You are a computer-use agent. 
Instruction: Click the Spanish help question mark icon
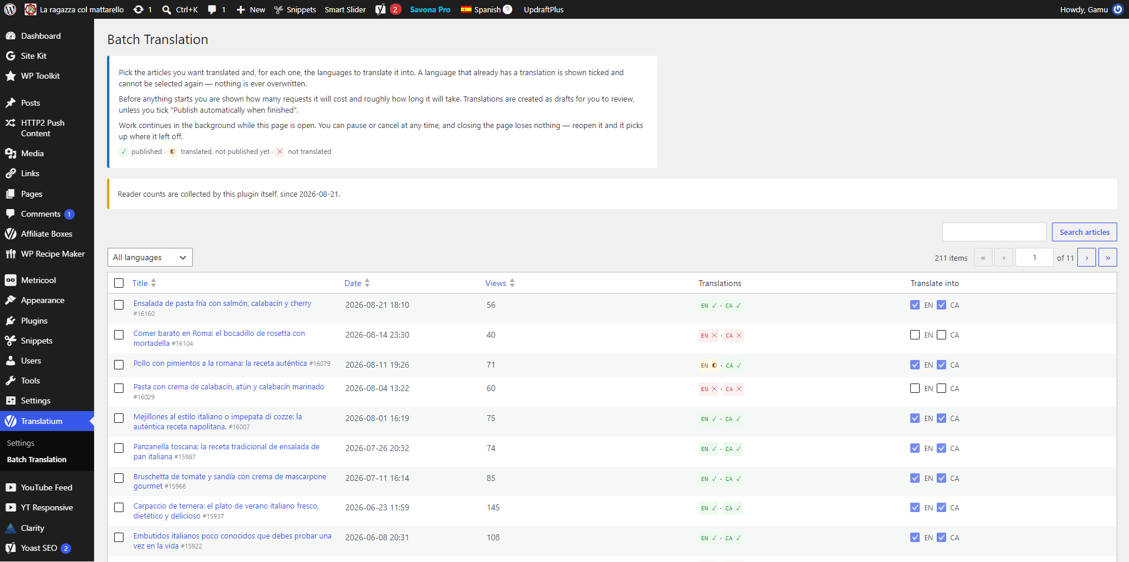pyautogui.click(x=507, y=9)
